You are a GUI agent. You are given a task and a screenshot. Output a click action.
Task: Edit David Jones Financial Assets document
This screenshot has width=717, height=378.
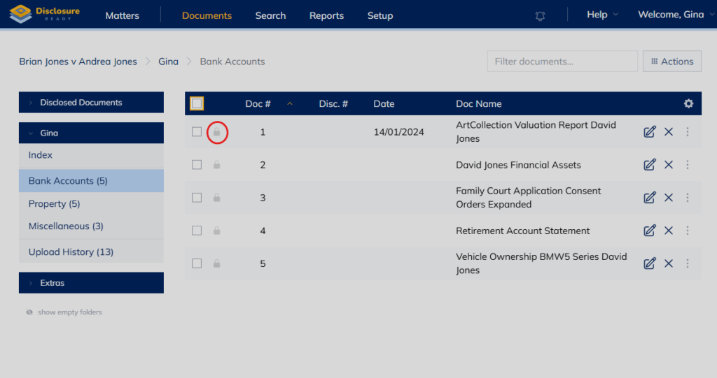click(649, 165)
